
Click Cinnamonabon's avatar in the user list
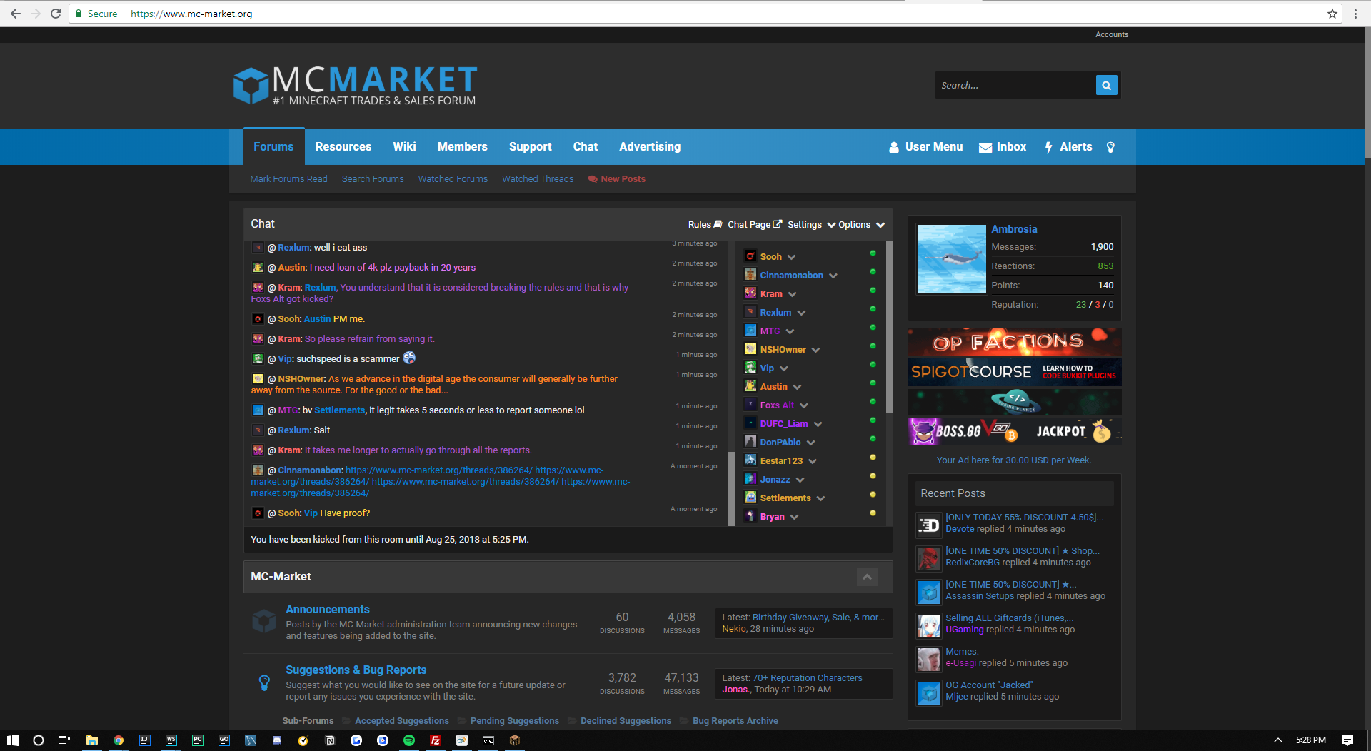click(x=750, y=275)
